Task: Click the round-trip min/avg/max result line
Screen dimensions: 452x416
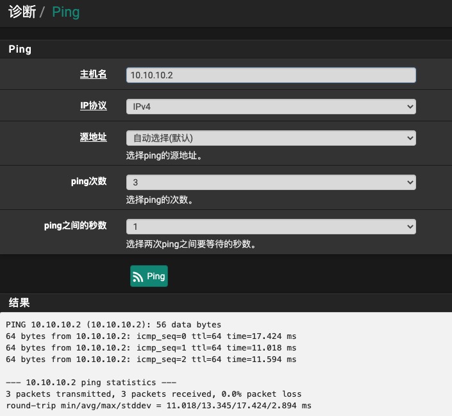Action: [158, 406]
